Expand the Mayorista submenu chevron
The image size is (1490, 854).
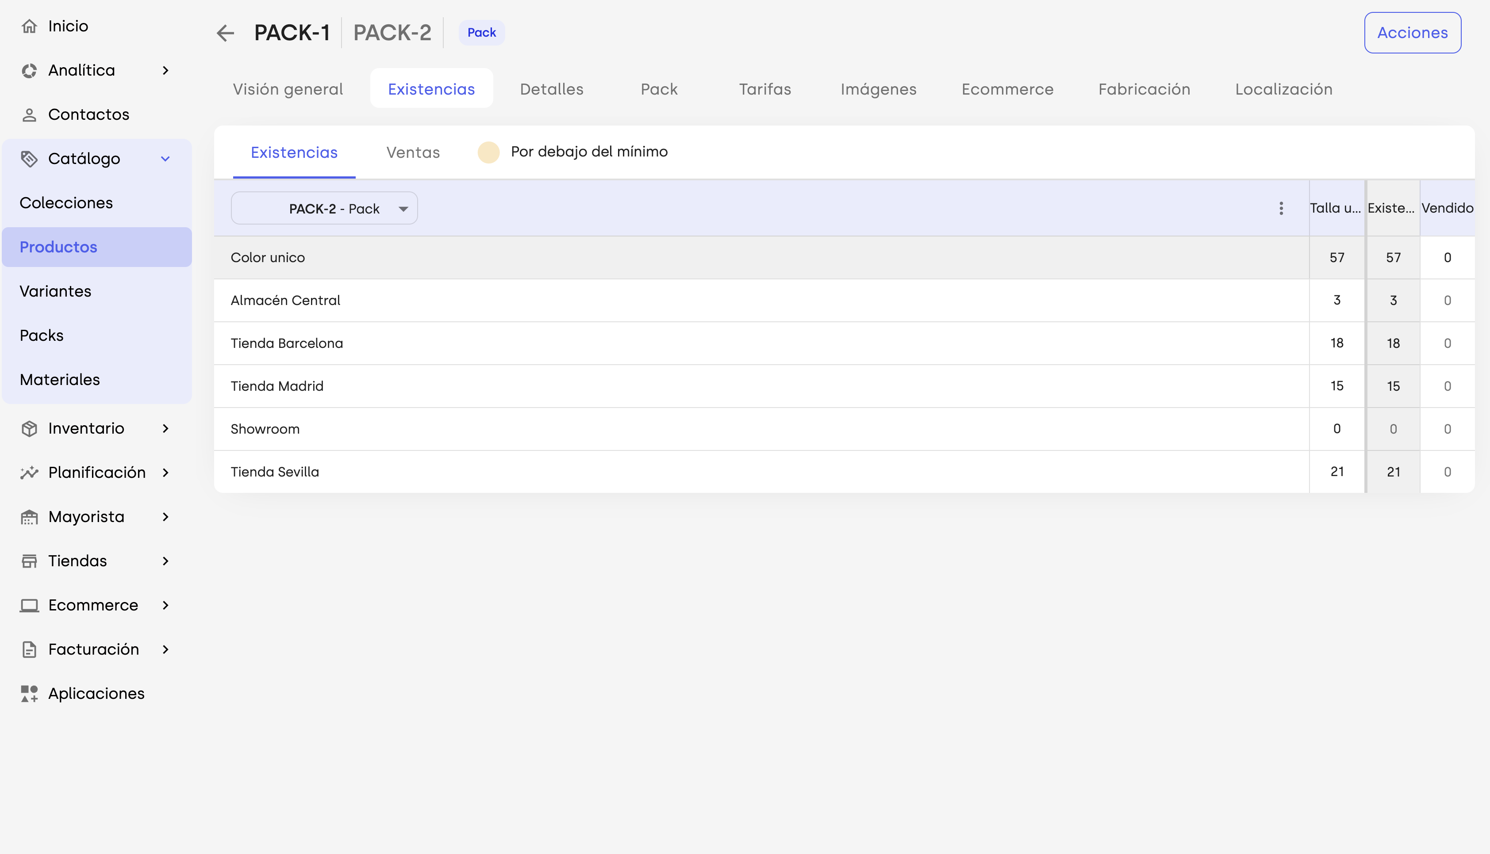coord(165,517)
